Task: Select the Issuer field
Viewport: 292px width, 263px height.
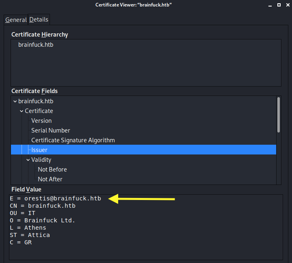Action: (x=143, y=150)
